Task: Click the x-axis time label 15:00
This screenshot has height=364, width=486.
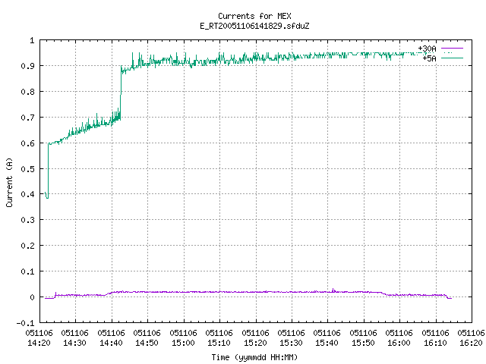Action: 184,343
